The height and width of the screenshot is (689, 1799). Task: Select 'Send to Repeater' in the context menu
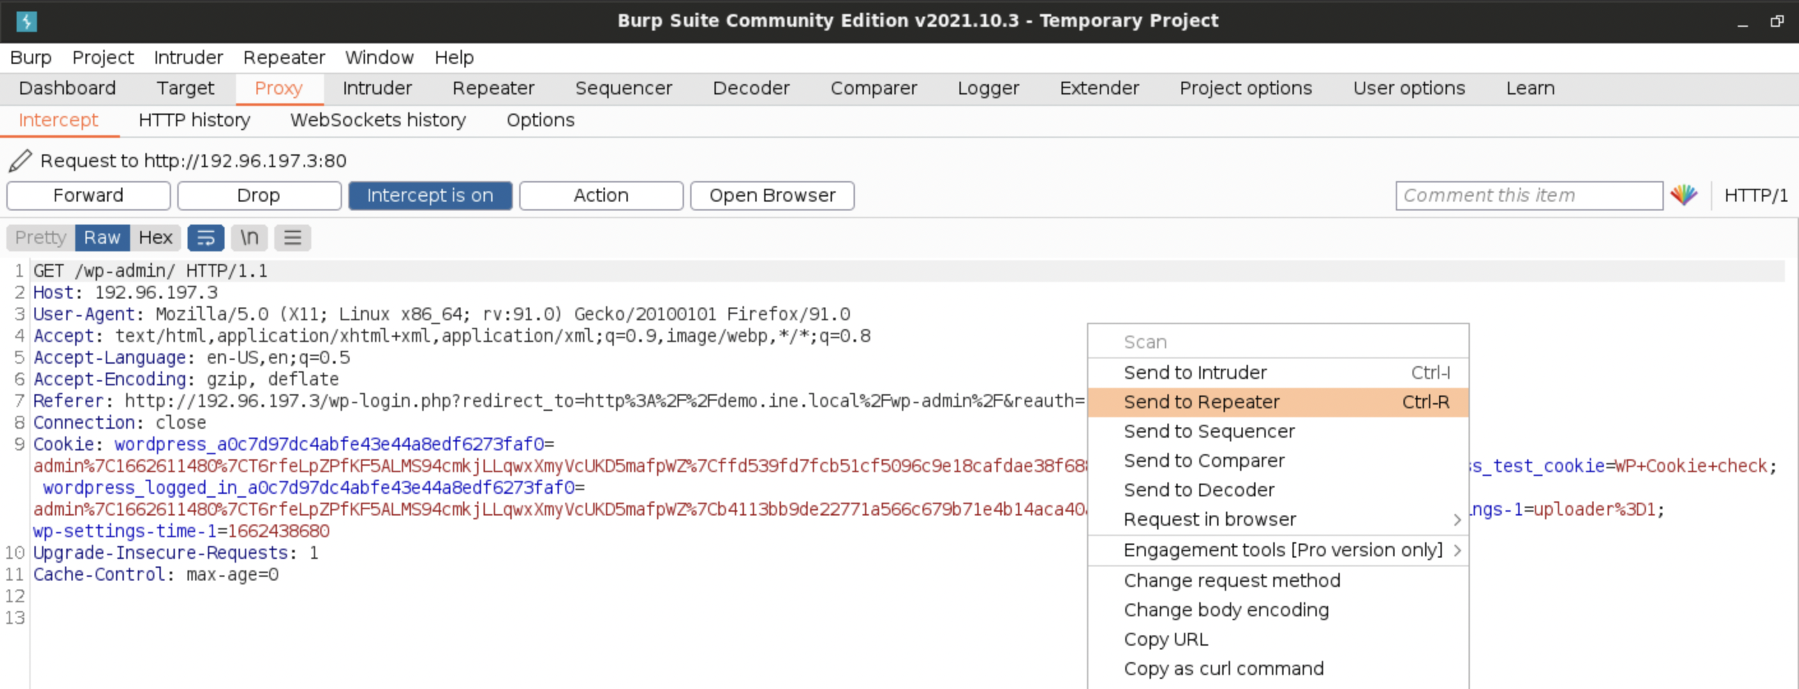point(1201,401)
